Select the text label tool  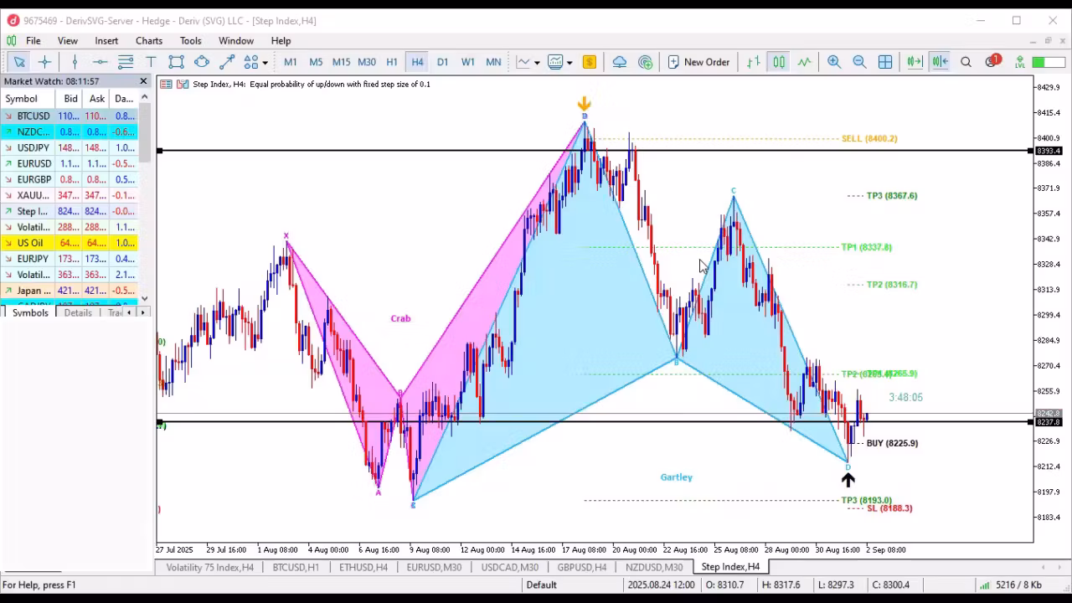[151, 62]
